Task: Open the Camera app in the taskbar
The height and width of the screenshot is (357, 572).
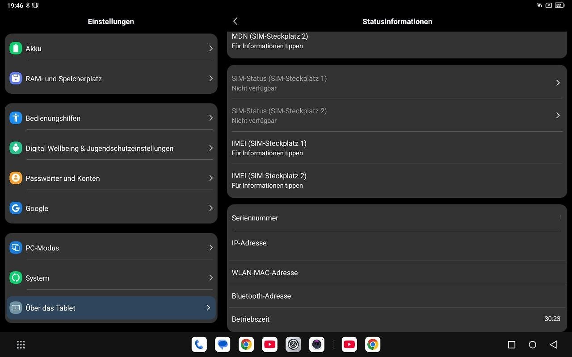Action: click(x=317, y=345)
